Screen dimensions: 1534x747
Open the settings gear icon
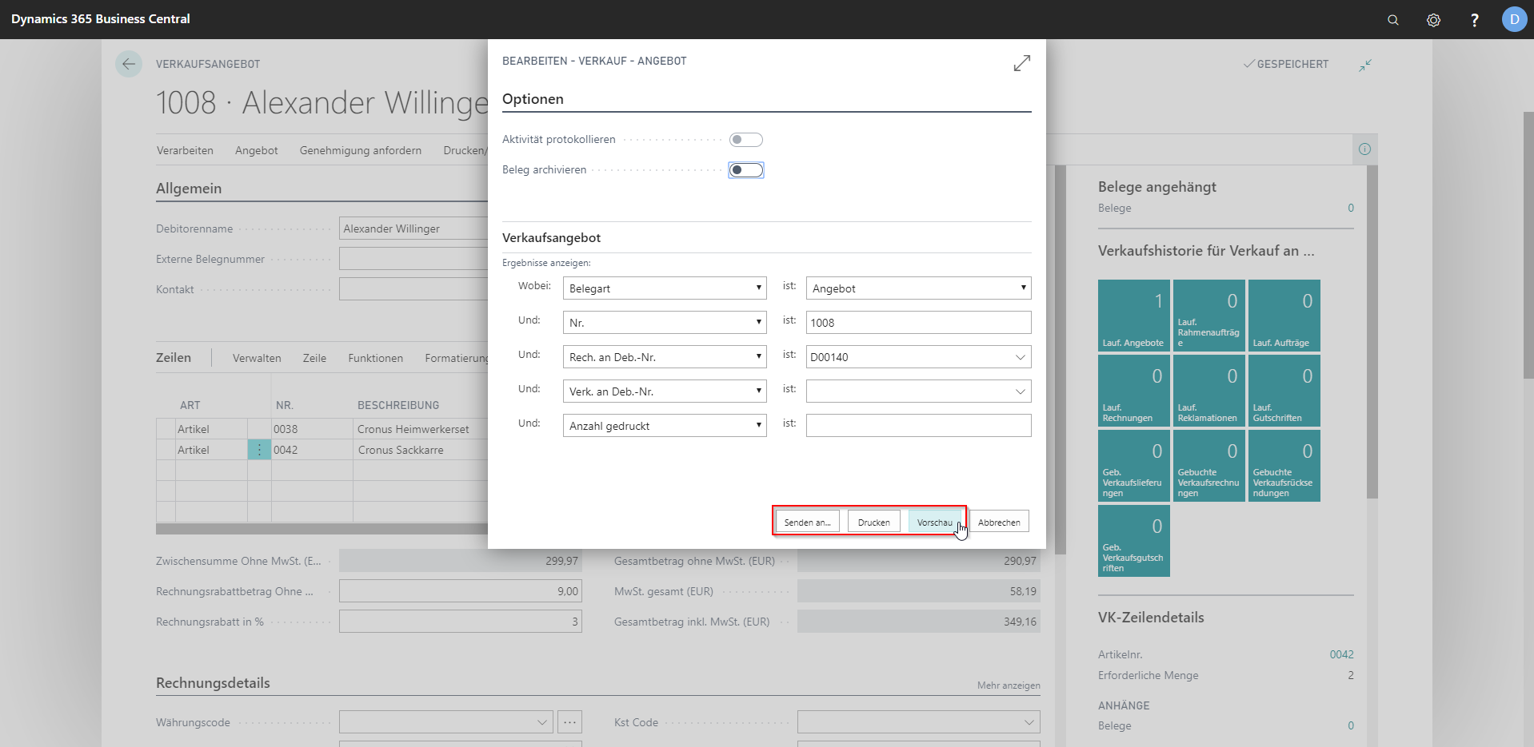[x=1433, y=20]
